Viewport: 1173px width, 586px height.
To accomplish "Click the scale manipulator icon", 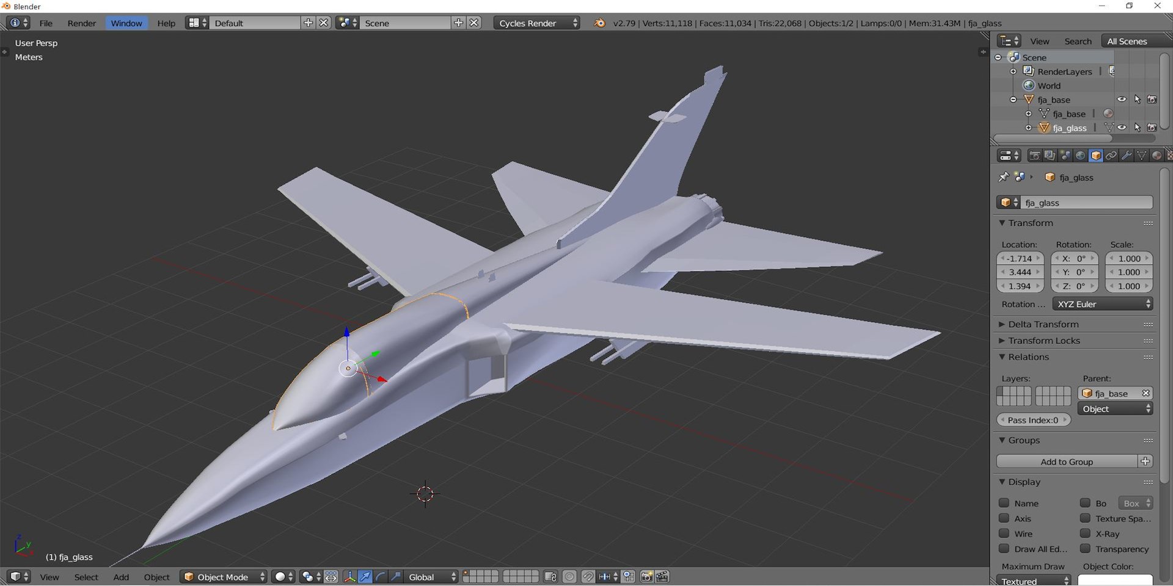I will (396, 577).
